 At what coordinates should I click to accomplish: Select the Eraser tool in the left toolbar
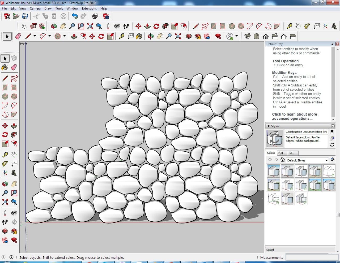click(x=14, y=67)
